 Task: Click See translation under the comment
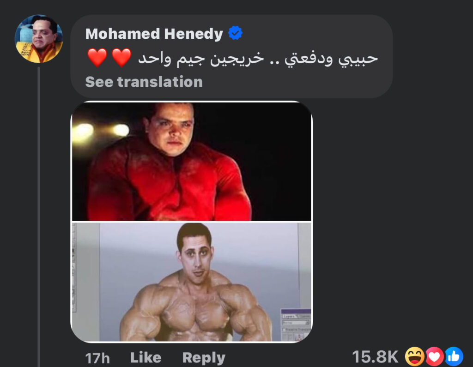point(144,82)
